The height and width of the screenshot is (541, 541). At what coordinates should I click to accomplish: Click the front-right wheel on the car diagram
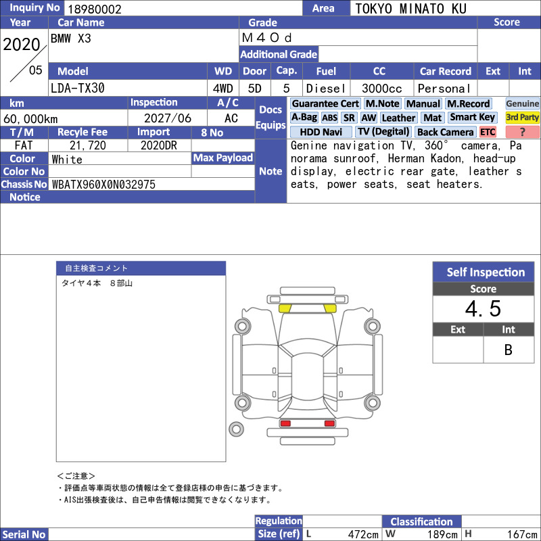(373, 326)
